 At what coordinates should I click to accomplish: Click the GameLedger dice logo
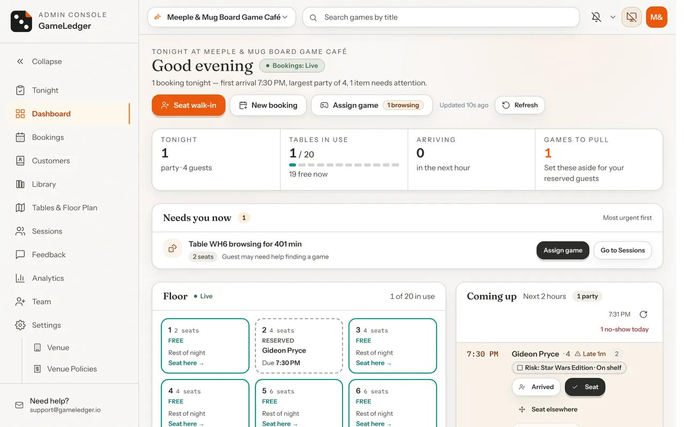(21, 21)
